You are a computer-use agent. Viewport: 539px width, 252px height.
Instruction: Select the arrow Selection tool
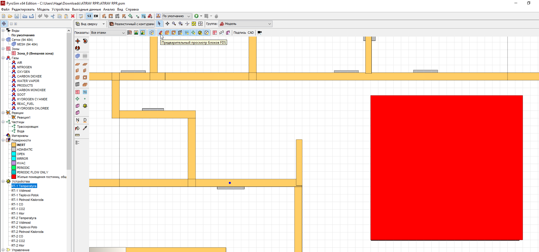tap(159, 24)
